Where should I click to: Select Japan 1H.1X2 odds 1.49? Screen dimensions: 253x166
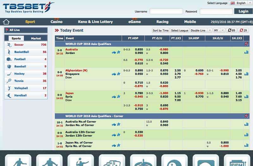(x=238, y=93)
